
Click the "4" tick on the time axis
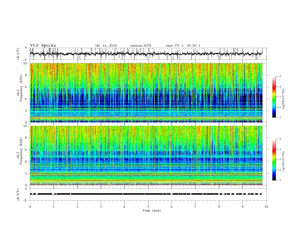pyautogui.click(x=124, y=207)
